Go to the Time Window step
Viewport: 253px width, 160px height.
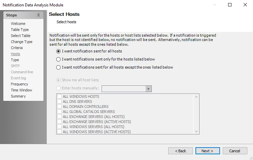[x=22, y=90]
